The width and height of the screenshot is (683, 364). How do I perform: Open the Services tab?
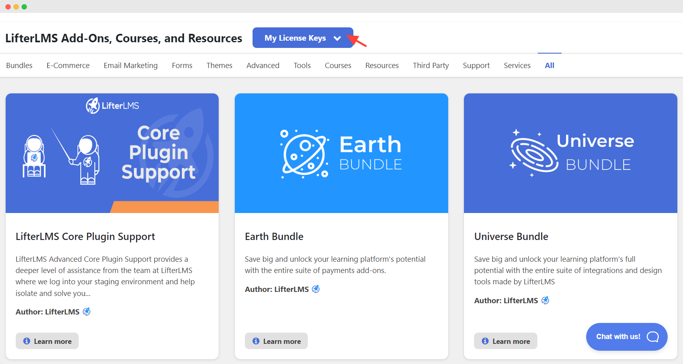click(517, 65)
